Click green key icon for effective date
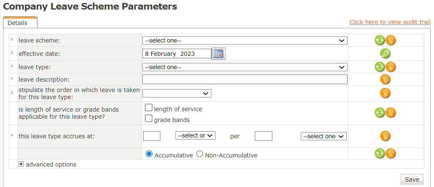This screenshot has width=434, height=187. tap(385, 54)
